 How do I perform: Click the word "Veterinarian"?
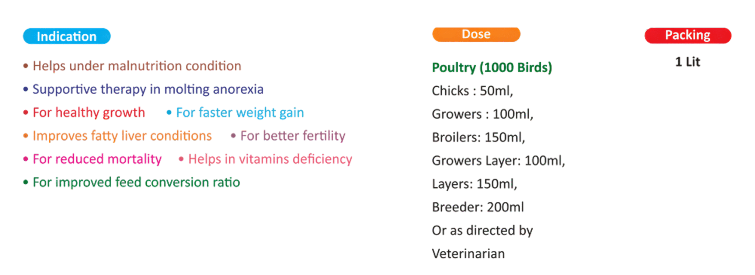tap(468, 254)
